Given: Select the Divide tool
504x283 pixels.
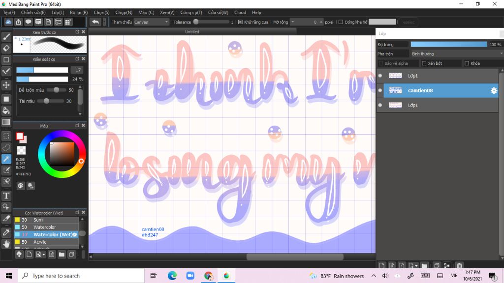Looking at the screenshot, I should (x=6, y=219).
